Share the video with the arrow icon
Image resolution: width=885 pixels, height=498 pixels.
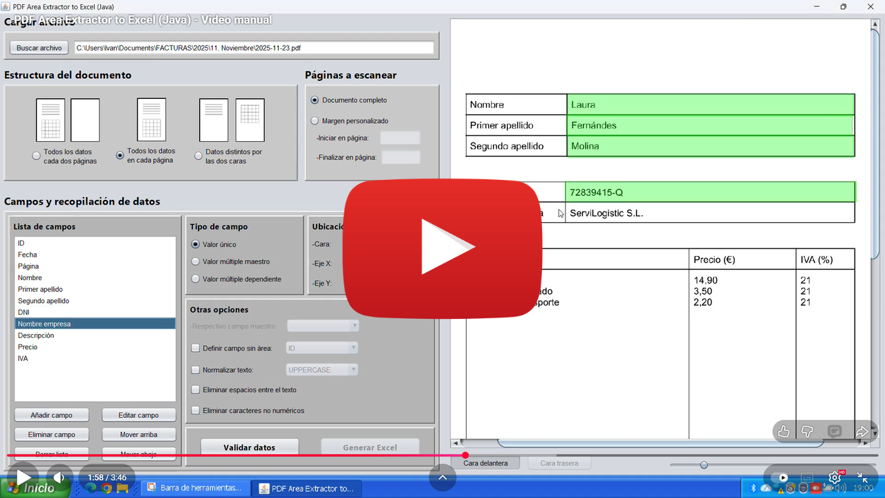coord(861,431)
